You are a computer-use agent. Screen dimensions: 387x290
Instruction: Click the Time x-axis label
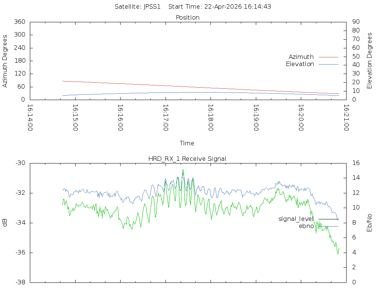pyautogui.click(x=187, y=143)
